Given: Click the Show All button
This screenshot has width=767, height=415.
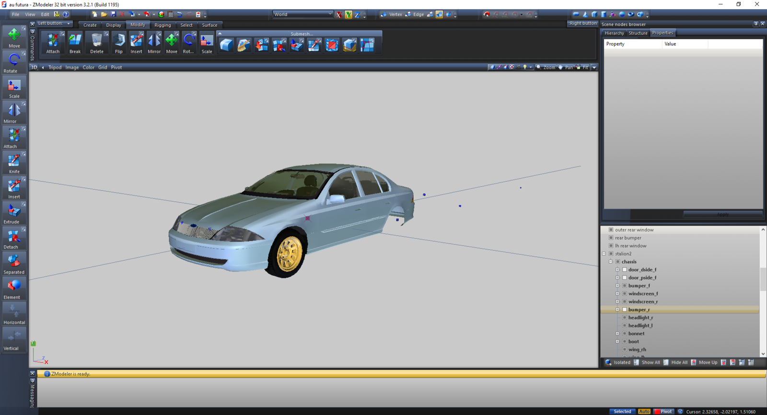Looking at the screenshot, I should click(x=651, y=362).
